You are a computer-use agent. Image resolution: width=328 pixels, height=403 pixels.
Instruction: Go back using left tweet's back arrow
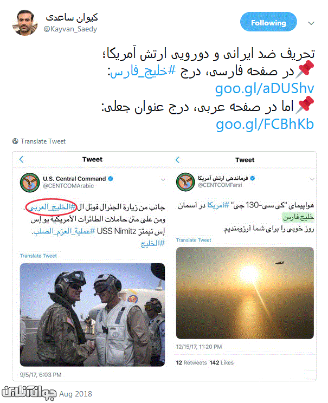(x=22, y=159)
